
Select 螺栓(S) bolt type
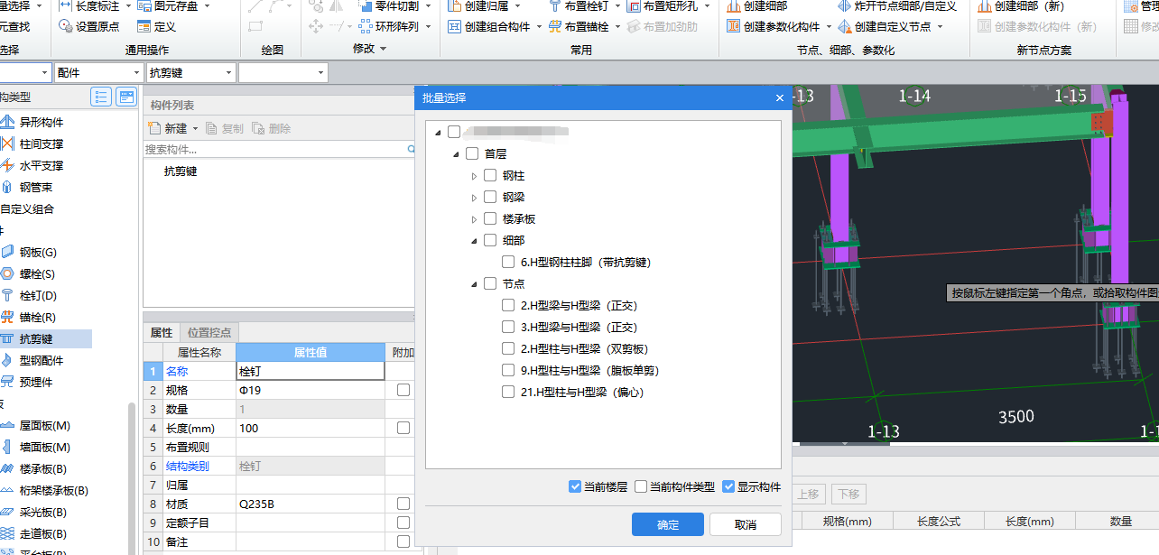37,273
